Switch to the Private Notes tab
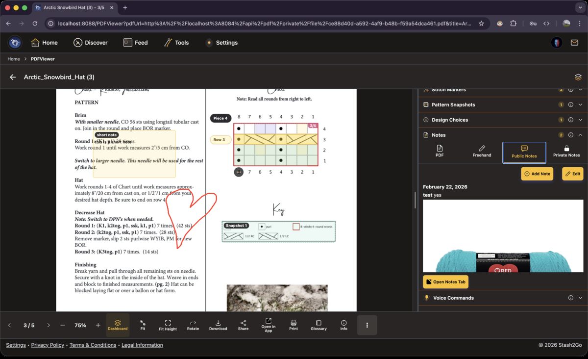The height and width of the screenshot is (359, 588). [x=566, y=151]
